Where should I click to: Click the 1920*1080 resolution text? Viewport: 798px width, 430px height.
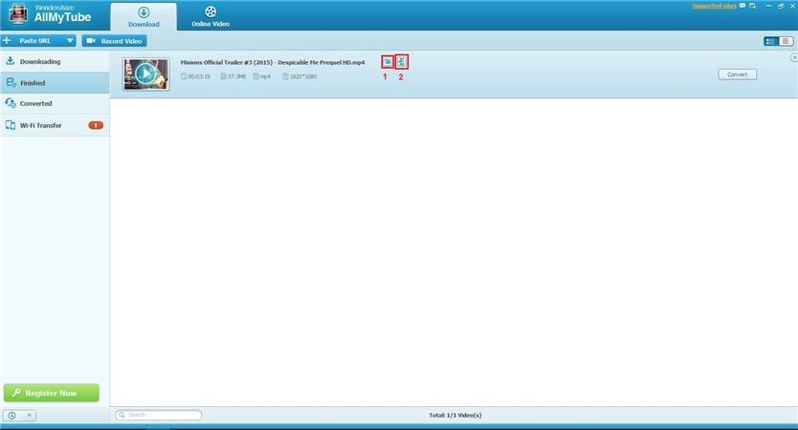pos(303,76)
